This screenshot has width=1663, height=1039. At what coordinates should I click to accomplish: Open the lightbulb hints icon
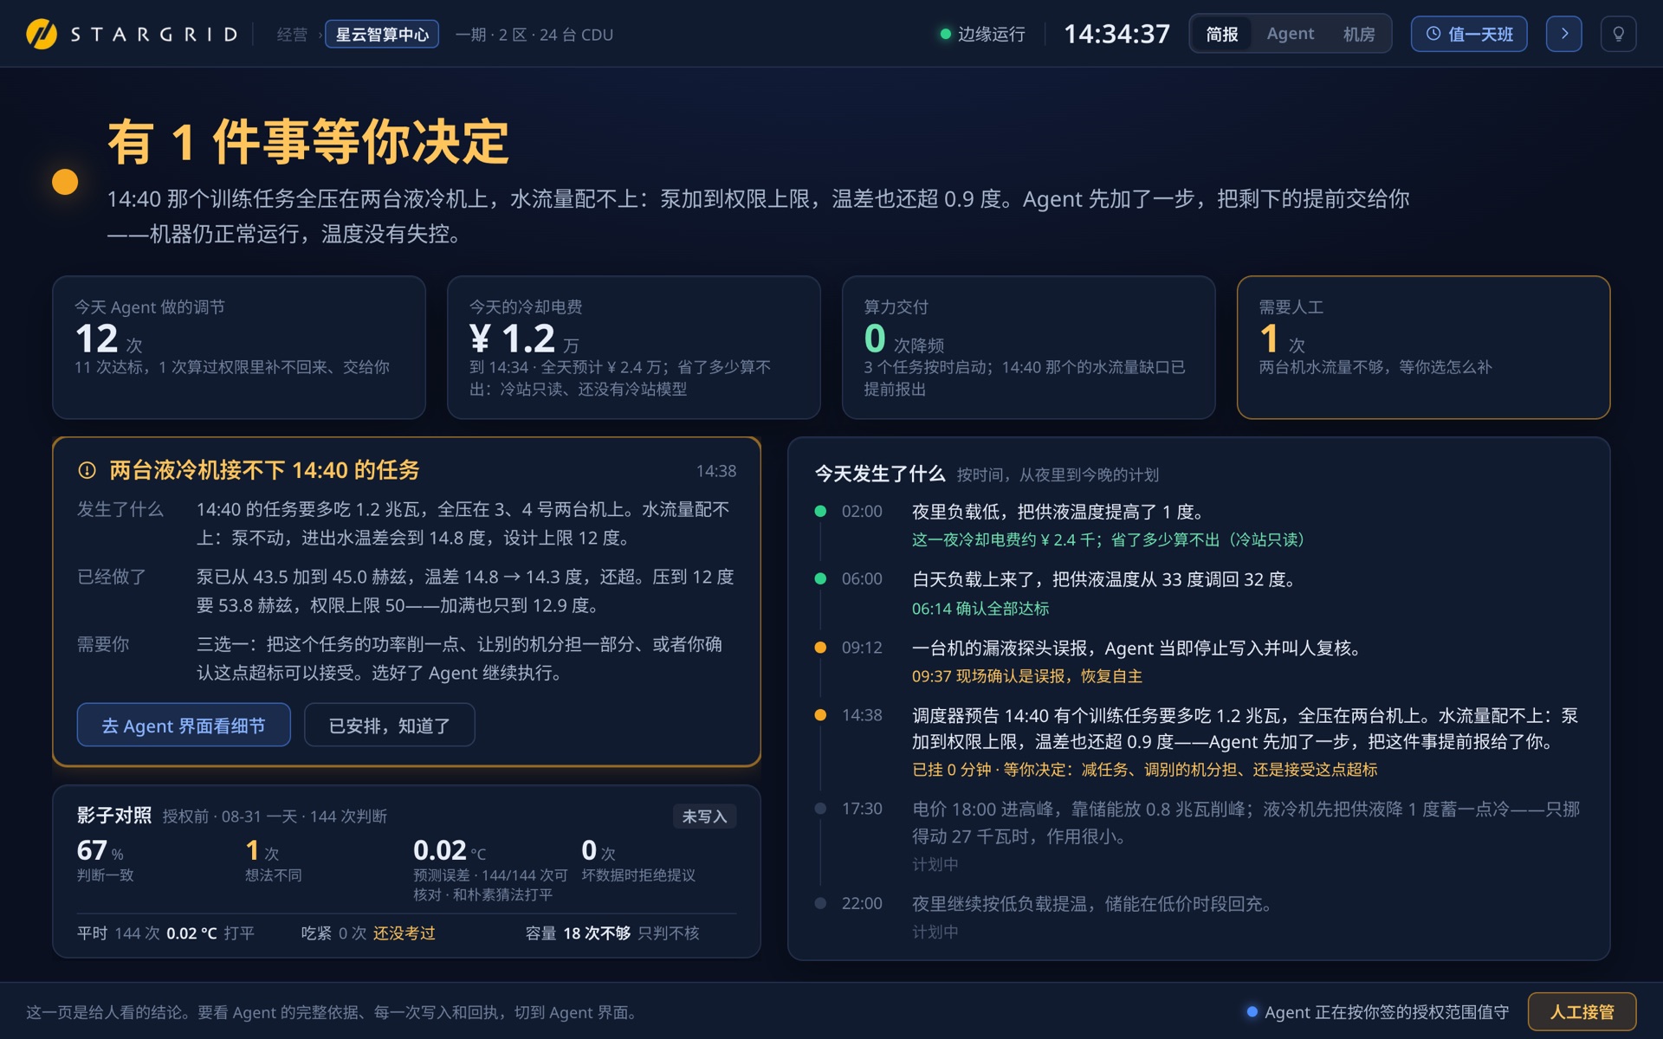point(1617,34)
